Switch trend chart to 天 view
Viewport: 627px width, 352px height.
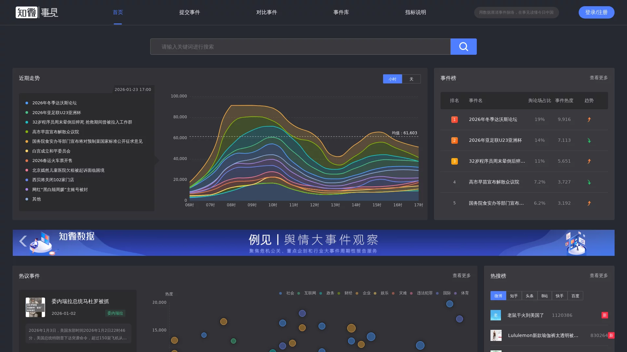[411, 79]
